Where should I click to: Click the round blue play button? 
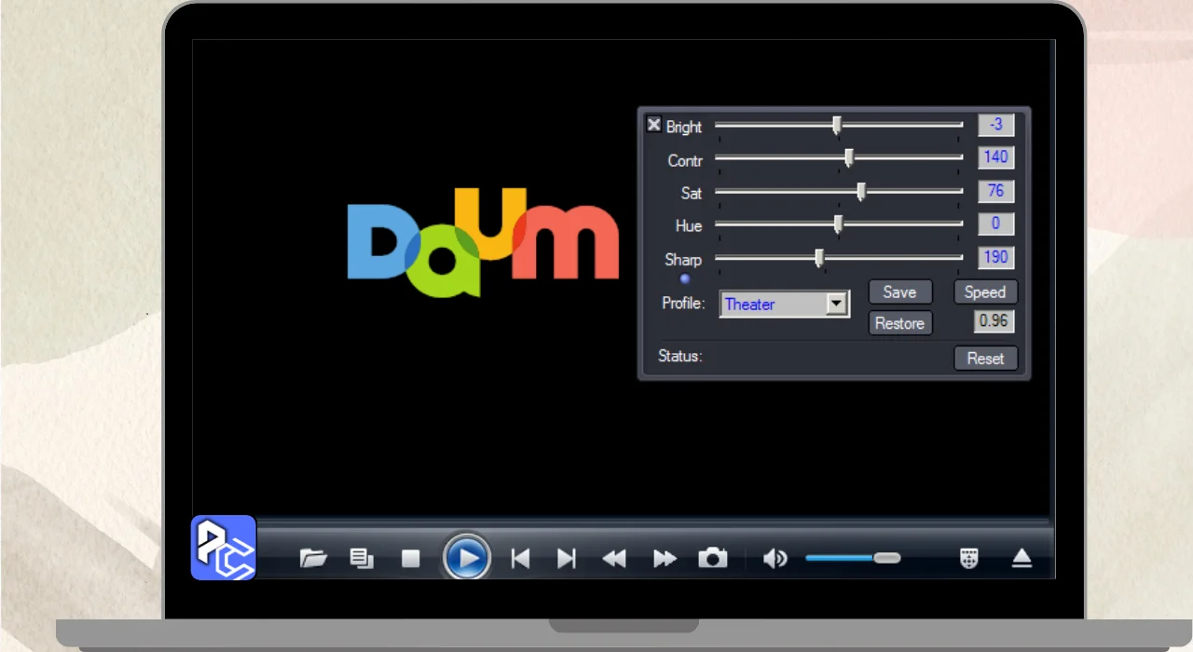click(467, 558)
